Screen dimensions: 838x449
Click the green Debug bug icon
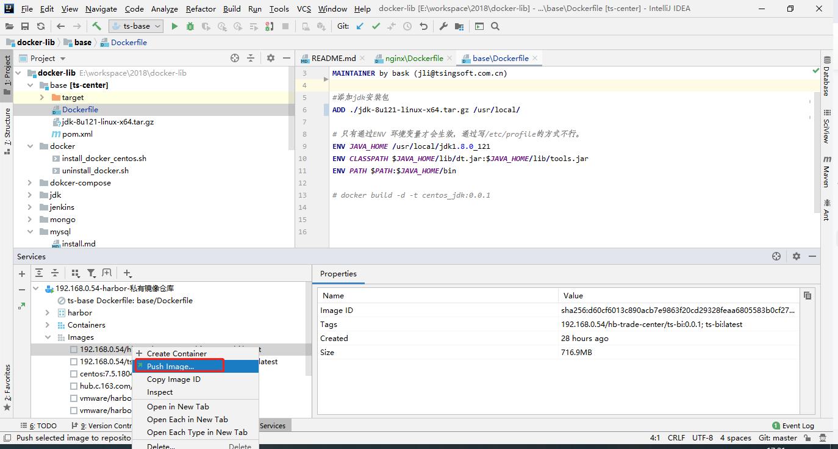click(x=190, y=26)
